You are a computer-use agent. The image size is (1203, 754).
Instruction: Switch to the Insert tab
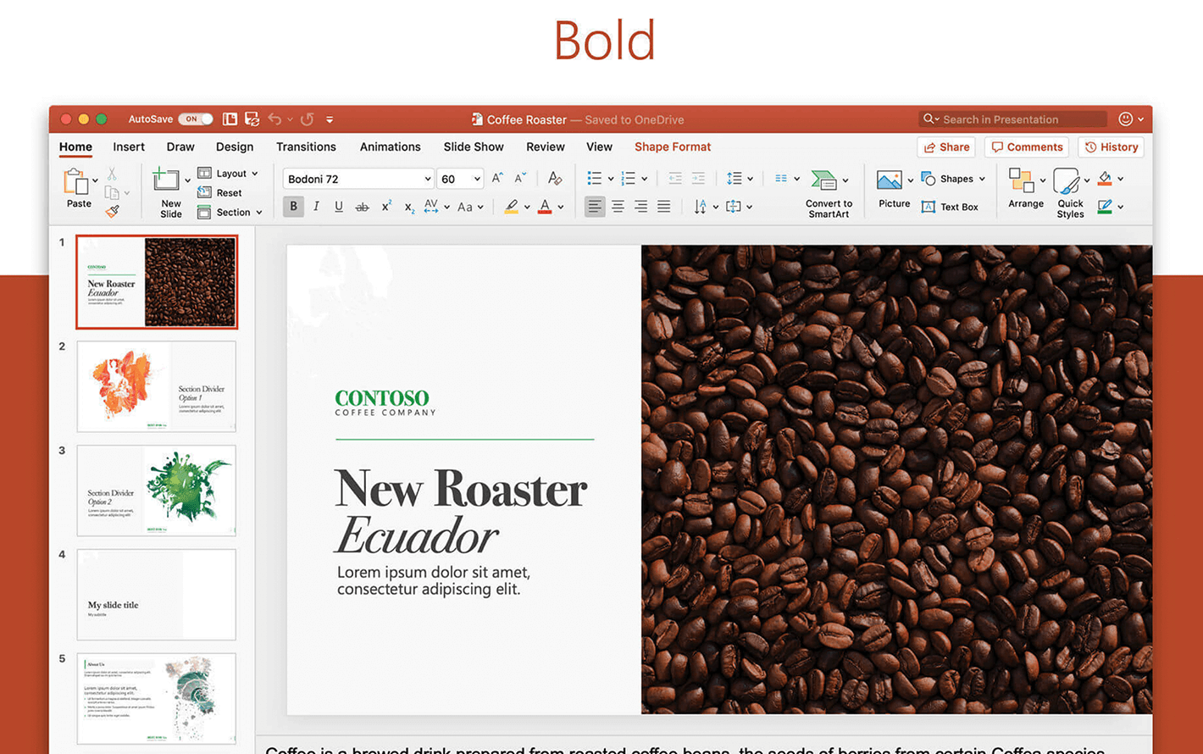[x=129, y=147]
